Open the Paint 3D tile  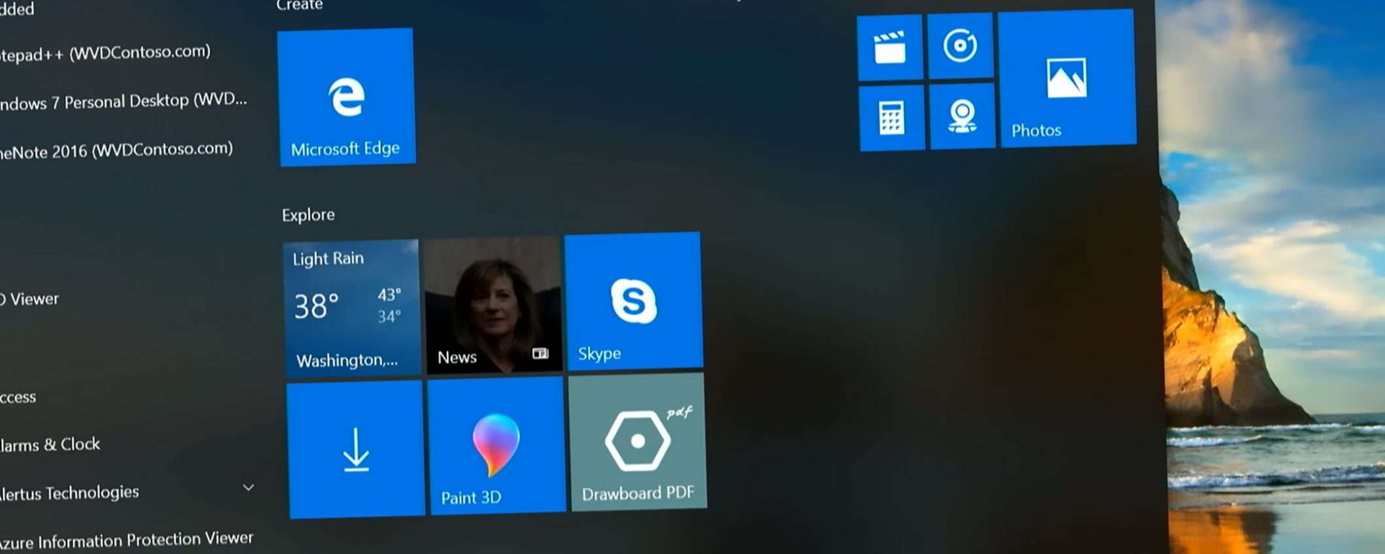pyautogui.click(x=497, y=446)
